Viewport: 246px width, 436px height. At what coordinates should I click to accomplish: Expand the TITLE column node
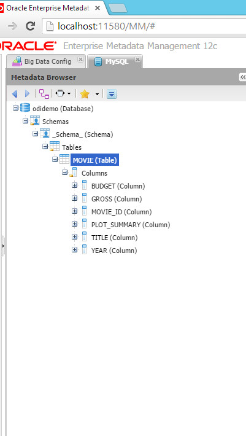pyautogui.click(x=74, y=237)
